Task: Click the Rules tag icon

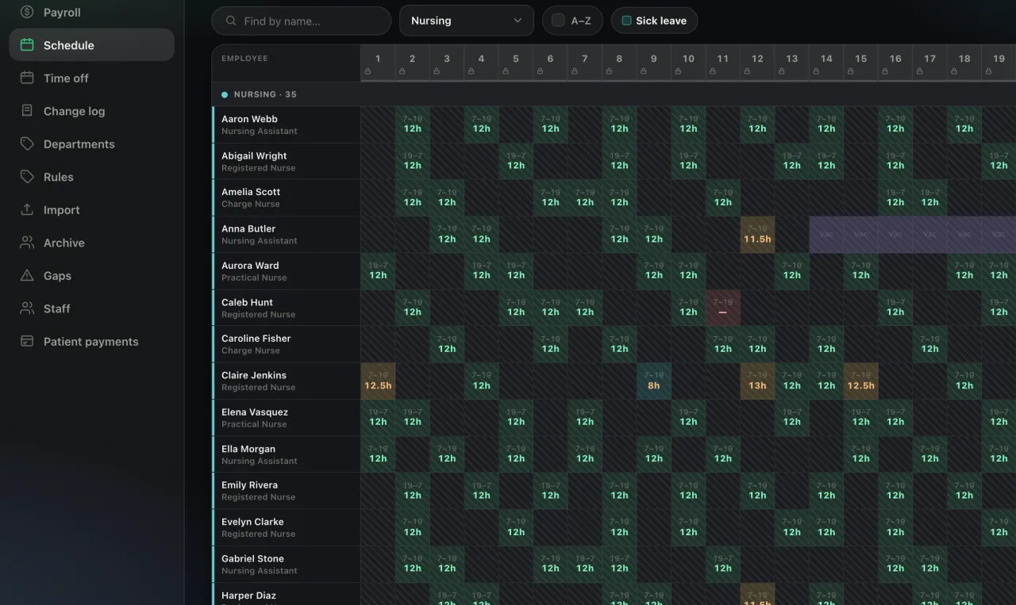Action: coord(27,177)
